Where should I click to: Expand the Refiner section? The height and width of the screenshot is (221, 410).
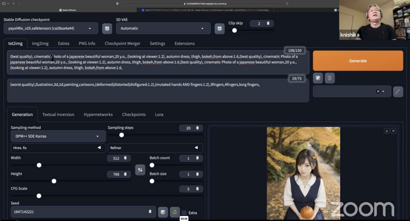[155, 148]
